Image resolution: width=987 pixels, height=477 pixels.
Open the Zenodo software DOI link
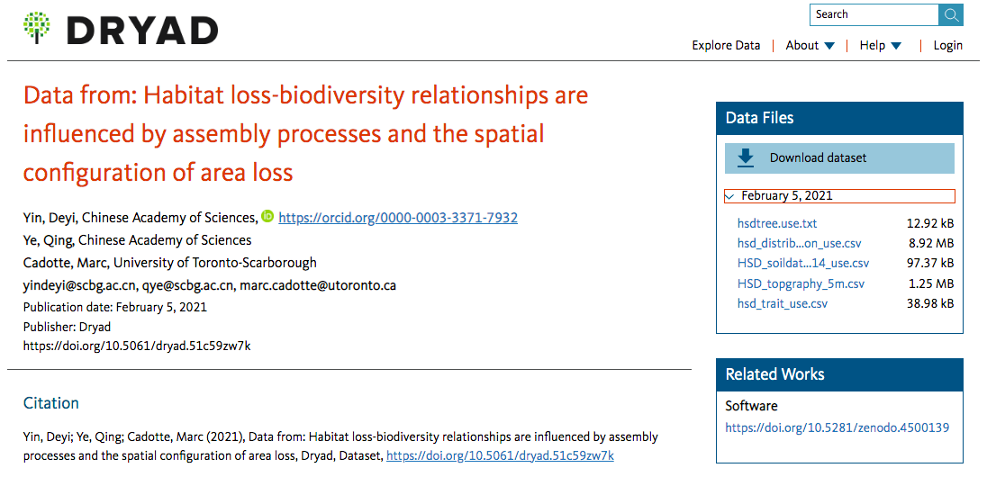[x=837, y=427]
